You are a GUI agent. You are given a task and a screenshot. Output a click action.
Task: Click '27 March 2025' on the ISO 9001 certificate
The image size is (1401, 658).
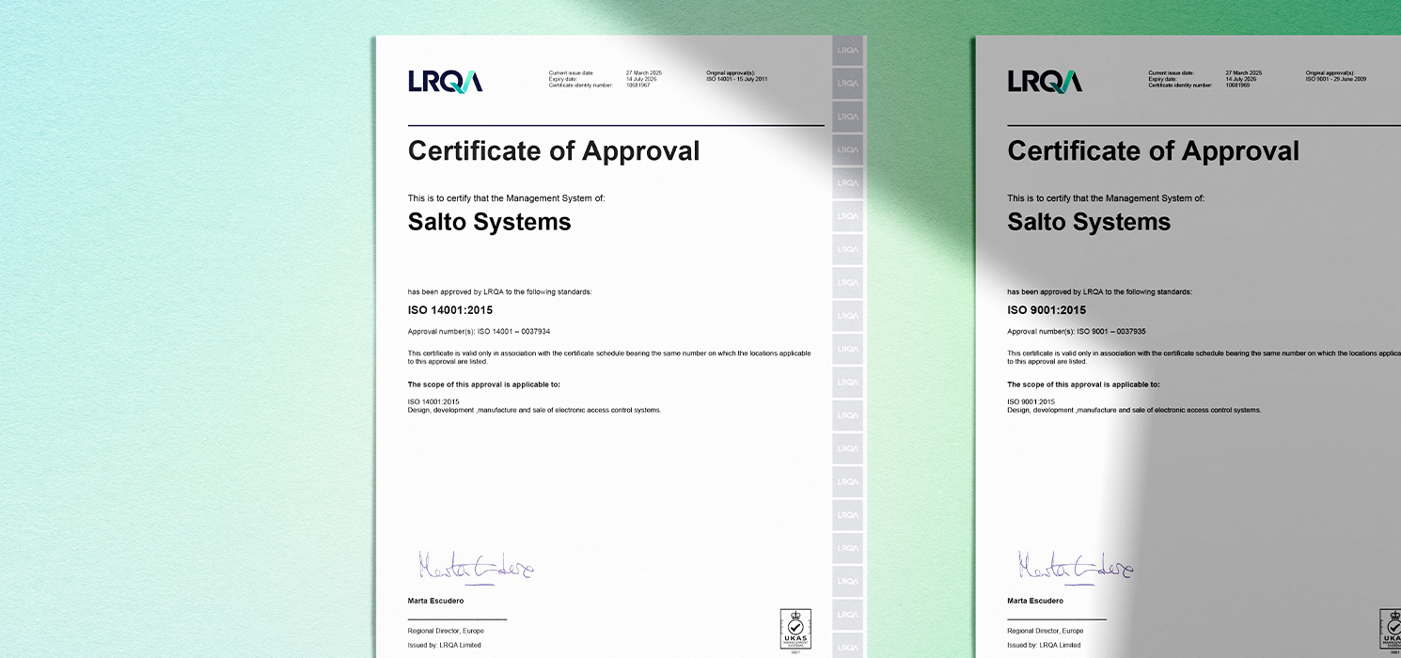pyautogui.click(x=1244, y=72)
